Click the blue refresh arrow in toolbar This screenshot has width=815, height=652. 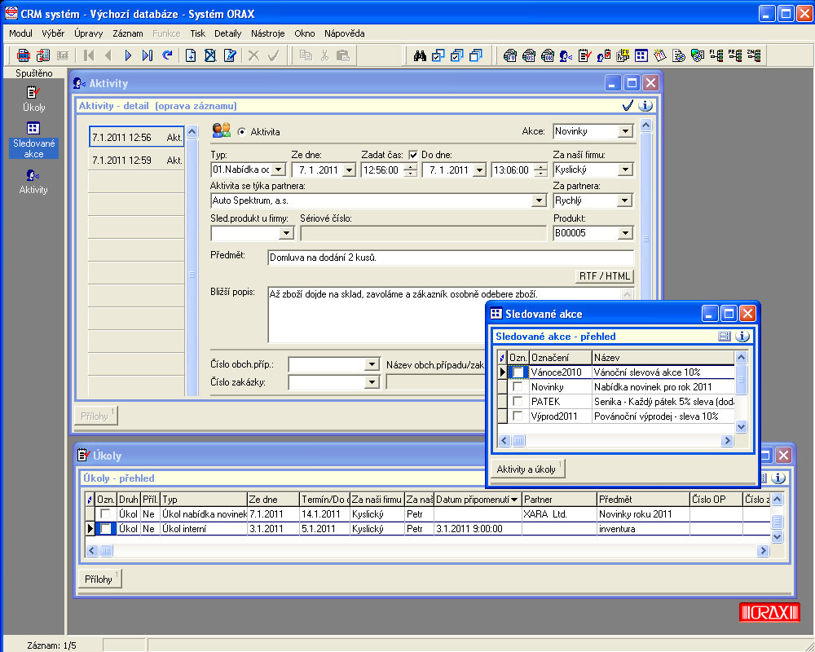(168, 55)
